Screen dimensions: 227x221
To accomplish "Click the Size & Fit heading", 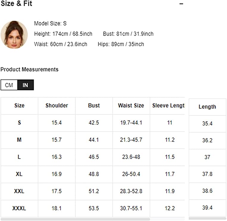I will (x=16, y=4).
